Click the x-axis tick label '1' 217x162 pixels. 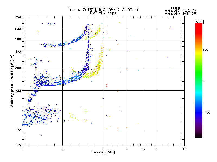[x=22, y=149]
